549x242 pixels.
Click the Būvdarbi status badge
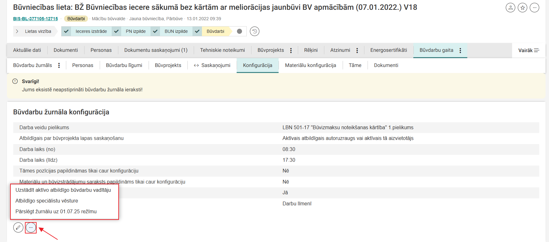76,19
